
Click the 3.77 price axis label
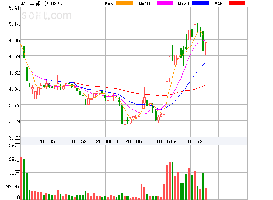pos(14,105)
